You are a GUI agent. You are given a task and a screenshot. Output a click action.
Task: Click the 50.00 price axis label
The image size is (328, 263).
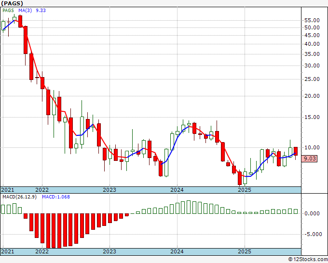coord(312,27)
